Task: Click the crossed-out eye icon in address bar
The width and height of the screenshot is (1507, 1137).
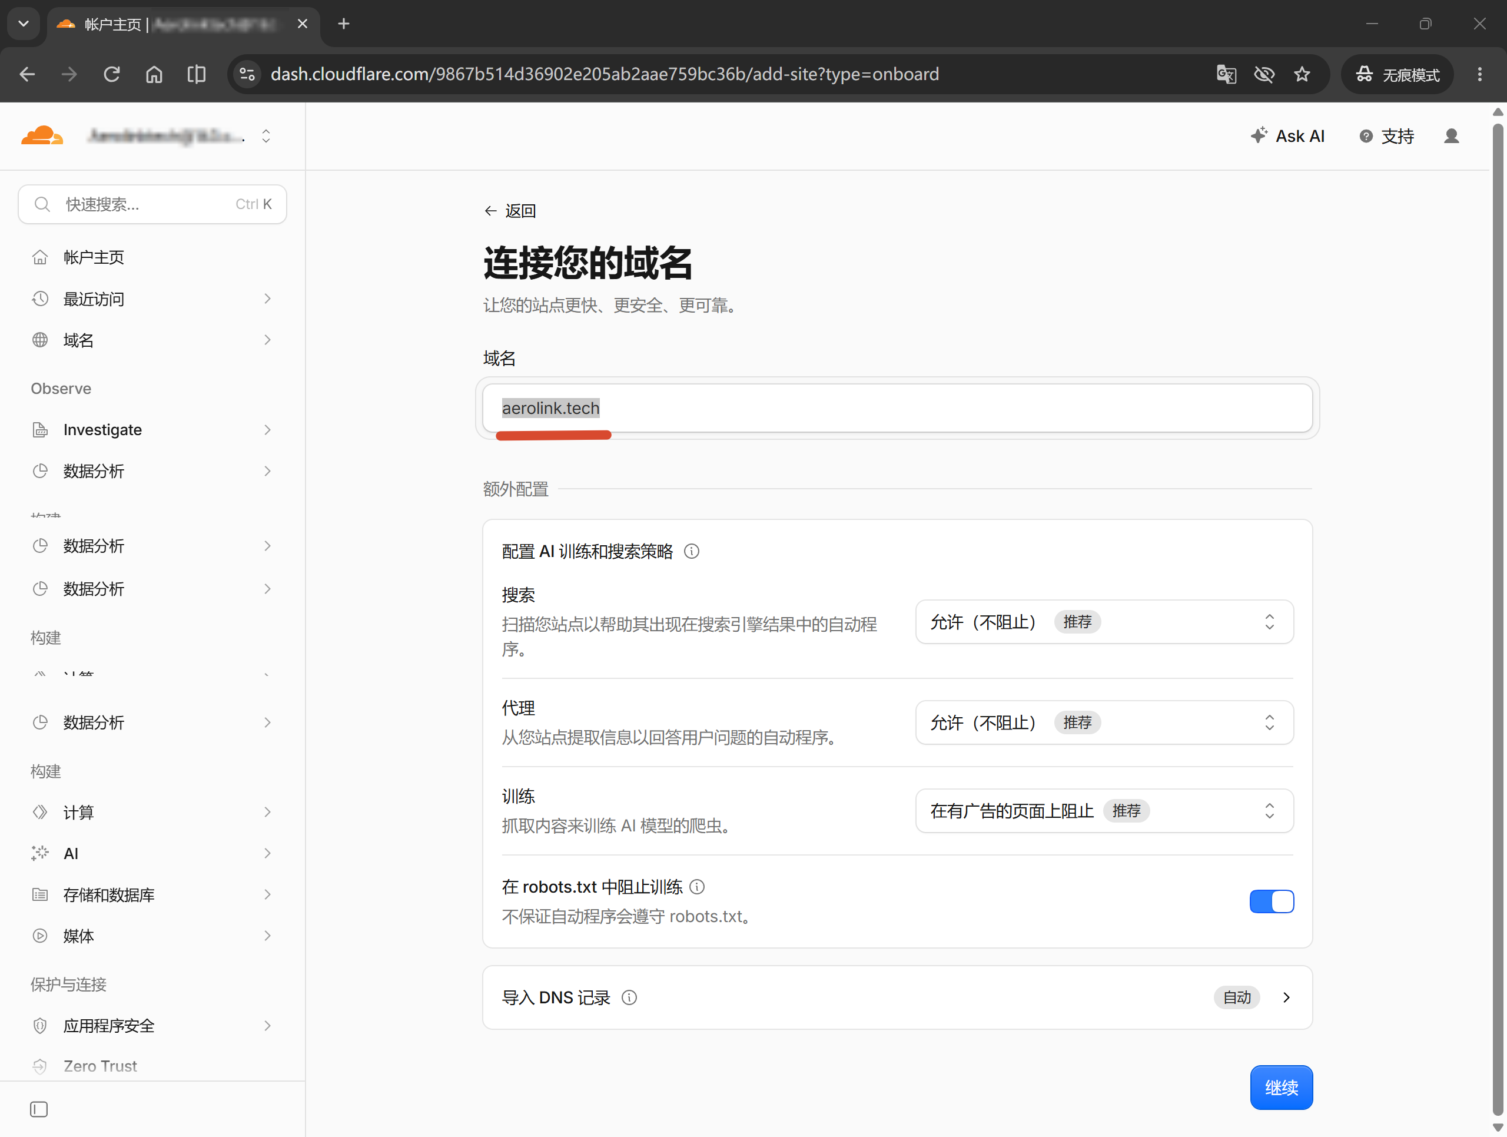Action: point(1264,74)
